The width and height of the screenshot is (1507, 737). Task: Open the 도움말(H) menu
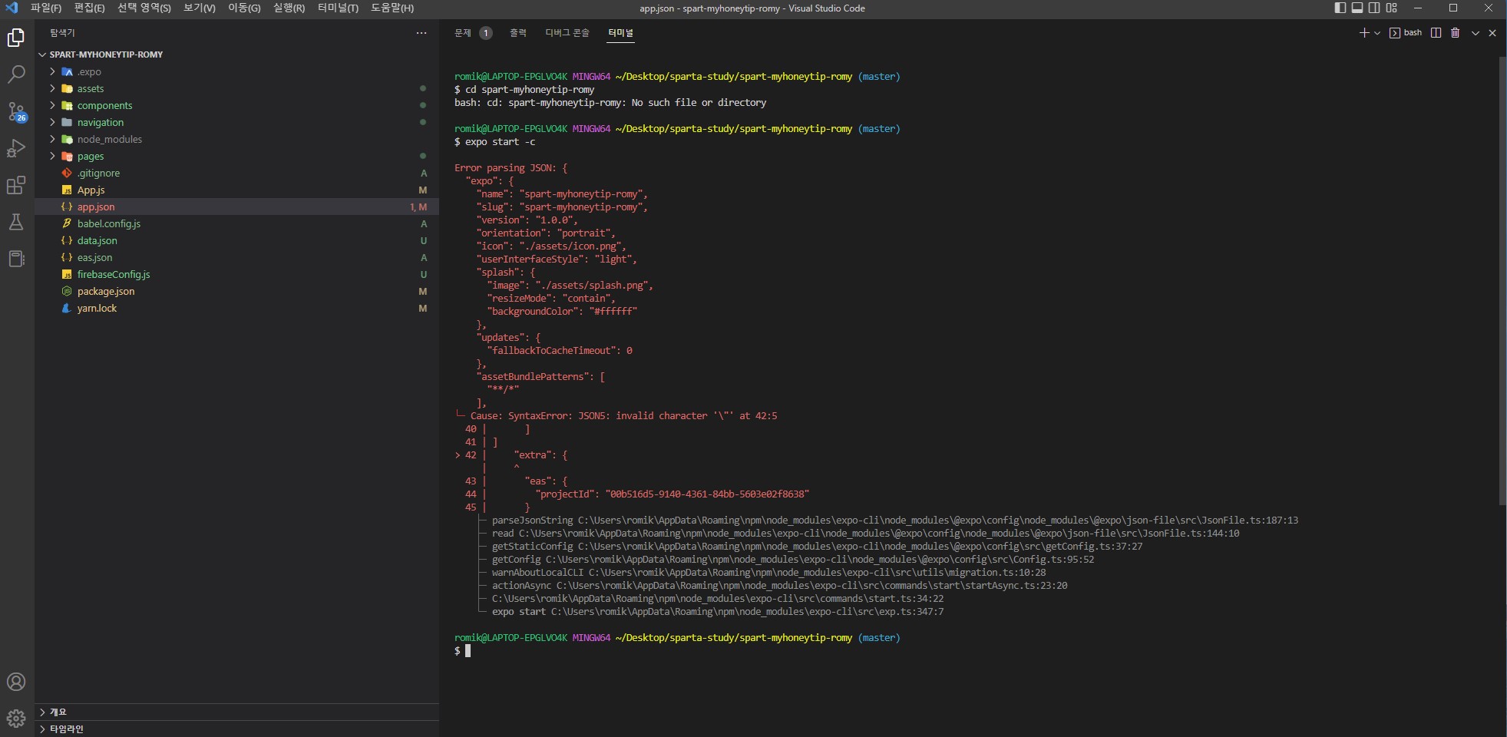pyautogui.click(x=392, y=8)
